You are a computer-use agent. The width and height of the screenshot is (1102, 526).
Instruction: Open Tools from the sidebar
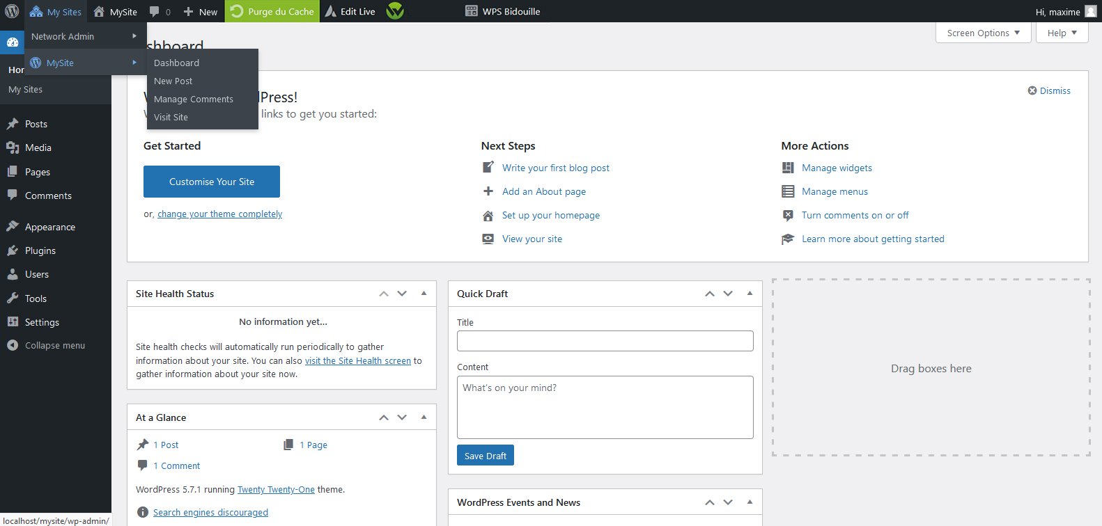click(x=36, y=298)
